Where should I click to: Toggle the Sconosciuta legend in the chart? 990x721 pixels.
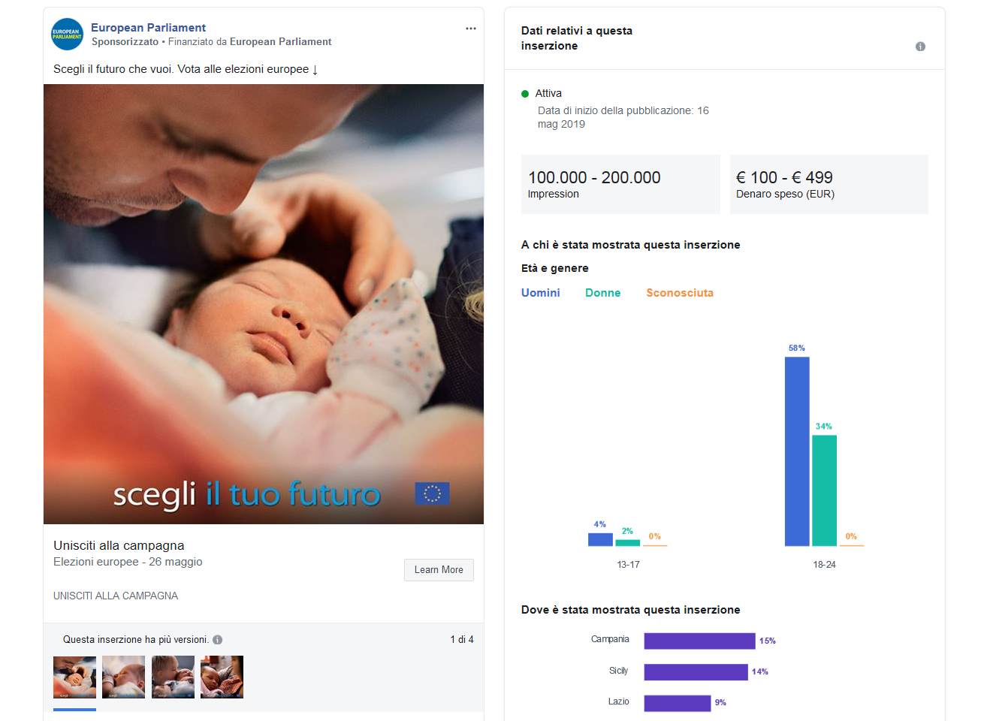[680, 293]
